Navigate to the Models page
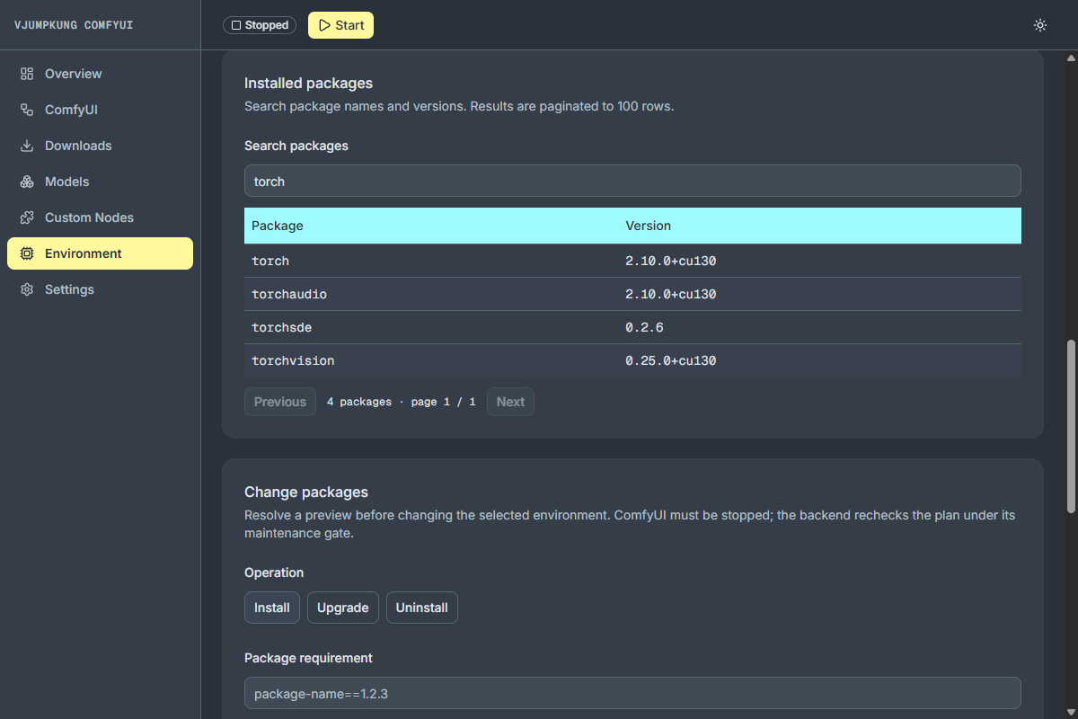 point(100,182)
